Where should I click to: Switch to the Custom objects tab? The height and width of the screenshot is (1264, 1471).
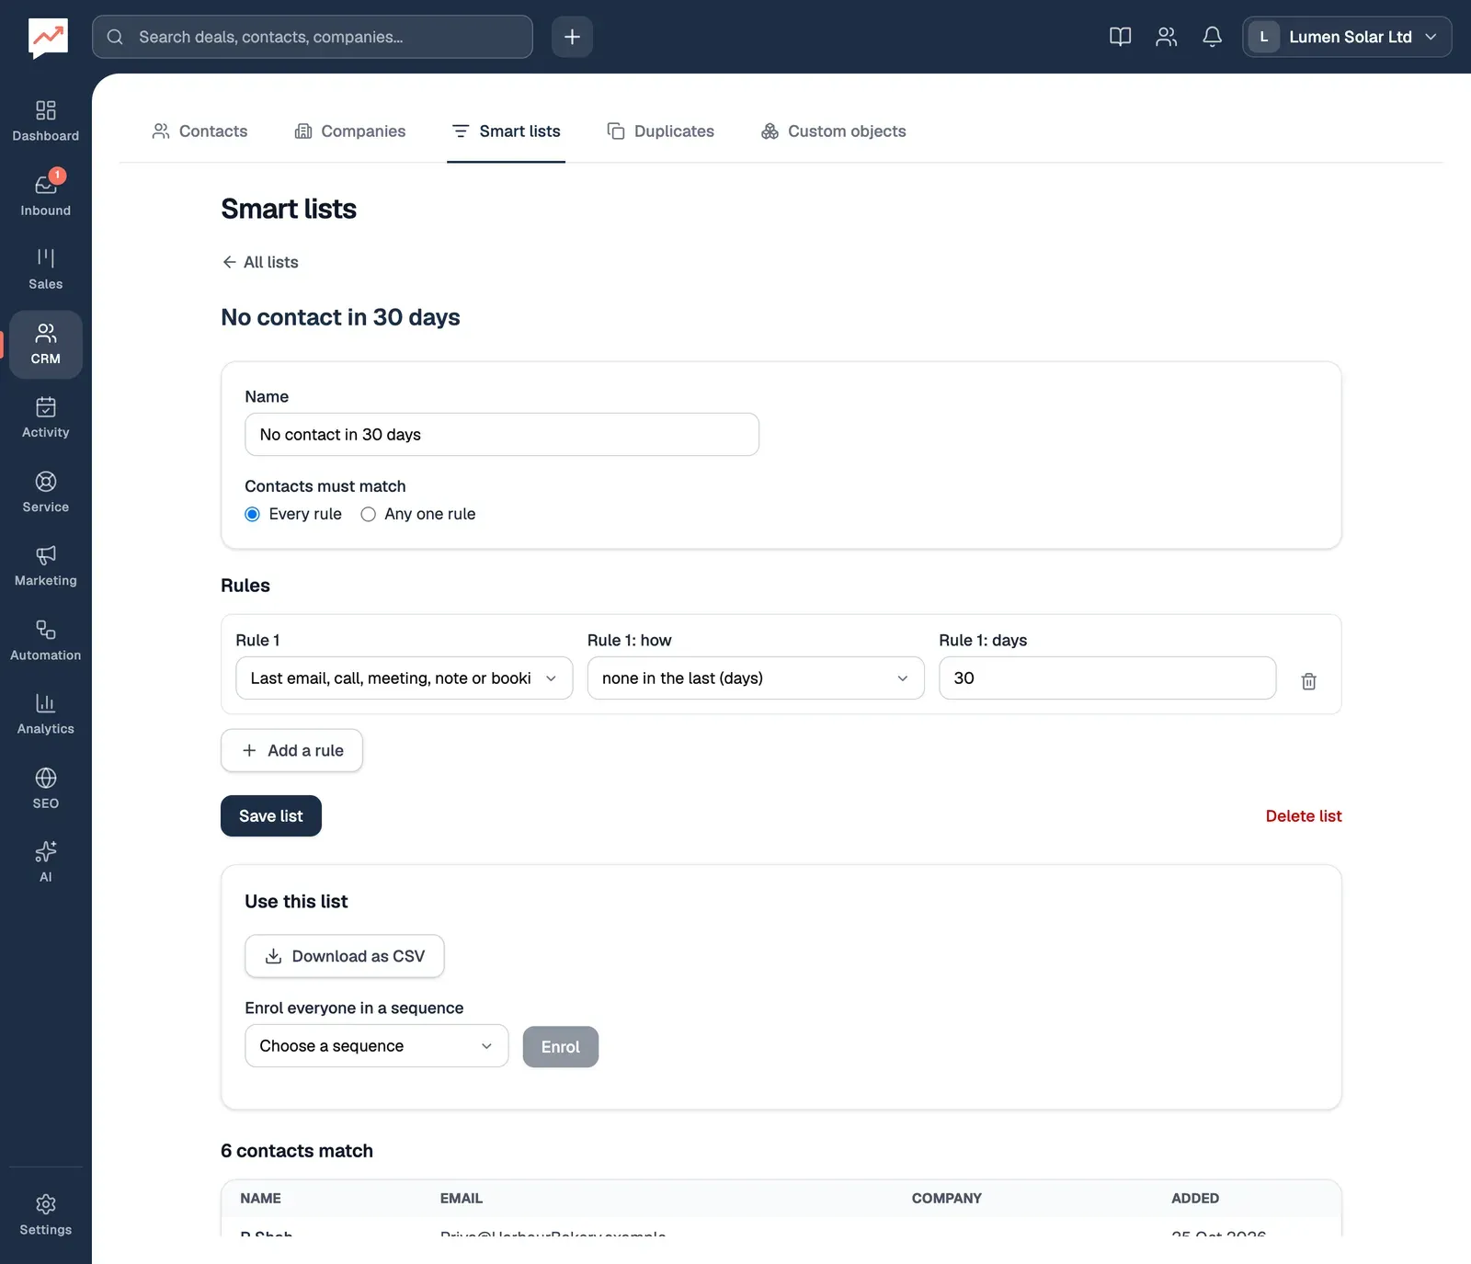pyautogui.click(x=834, y=131)
